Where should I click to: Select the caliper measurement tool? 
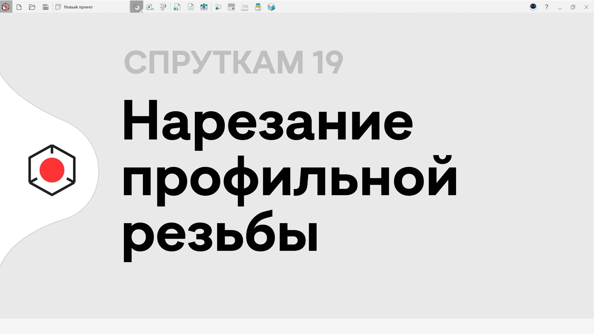coord(164,7)
